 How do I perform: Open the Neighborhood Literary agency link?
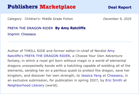[x=26, y=85]
